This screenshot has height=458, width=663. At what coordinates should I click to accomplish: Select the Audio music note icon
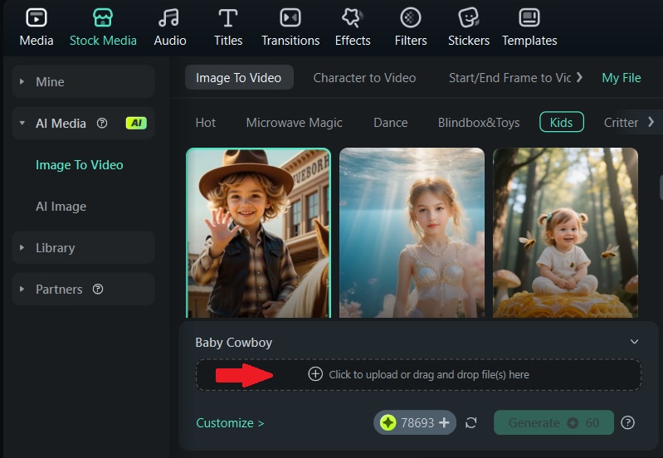tap(168, 17)
